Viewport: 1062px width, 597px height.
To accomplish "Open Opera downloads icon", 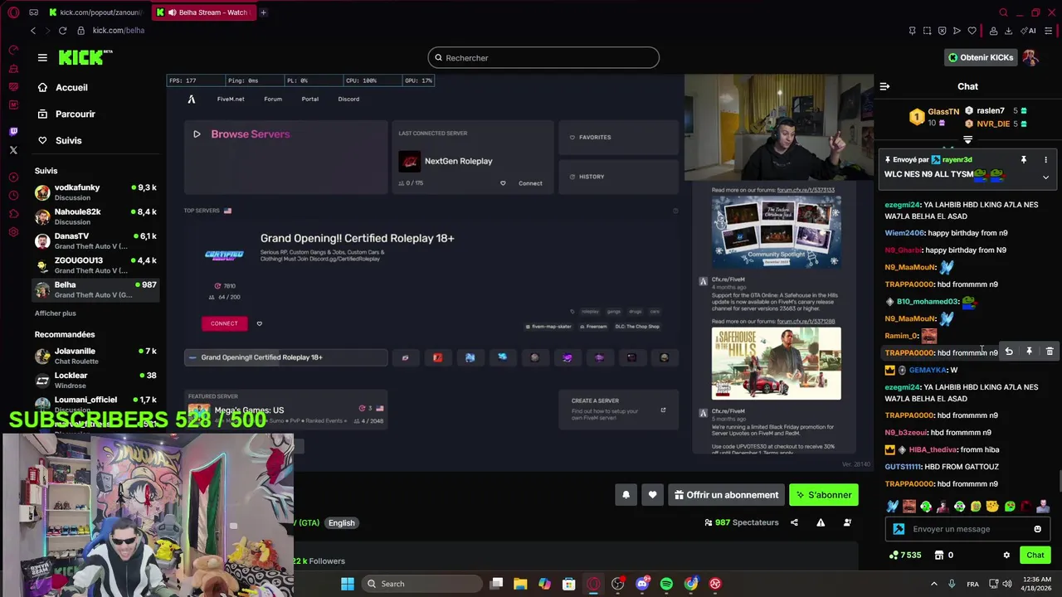I will coord(1008,31).
